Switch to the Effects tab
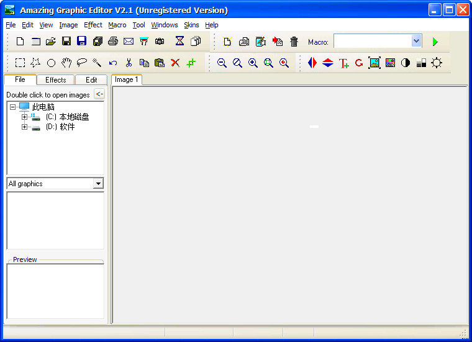 pos(55,79)
